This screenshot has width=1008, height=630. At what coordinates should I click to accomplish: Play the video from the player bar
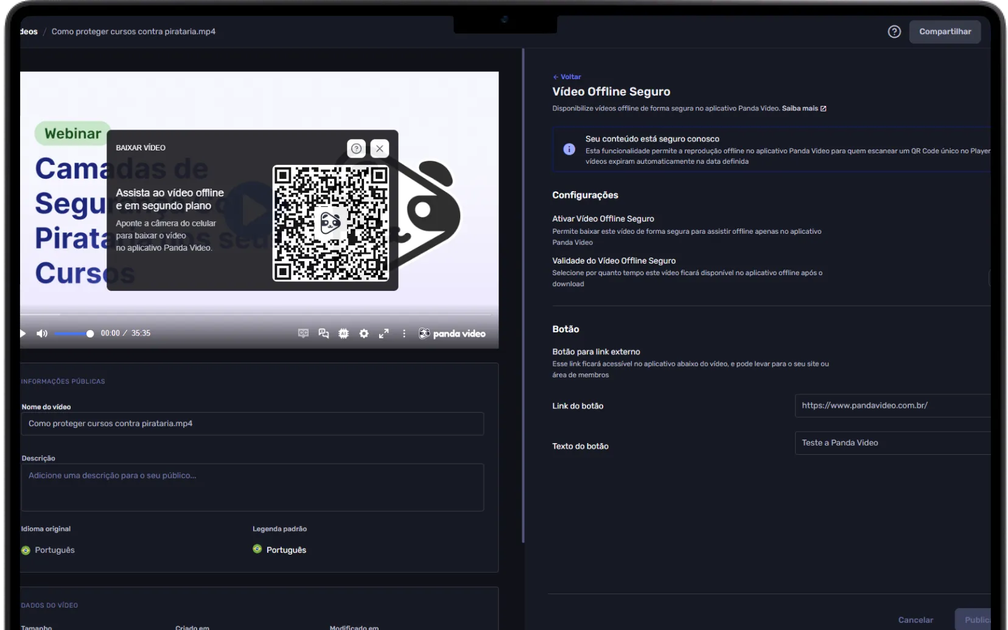23,334
